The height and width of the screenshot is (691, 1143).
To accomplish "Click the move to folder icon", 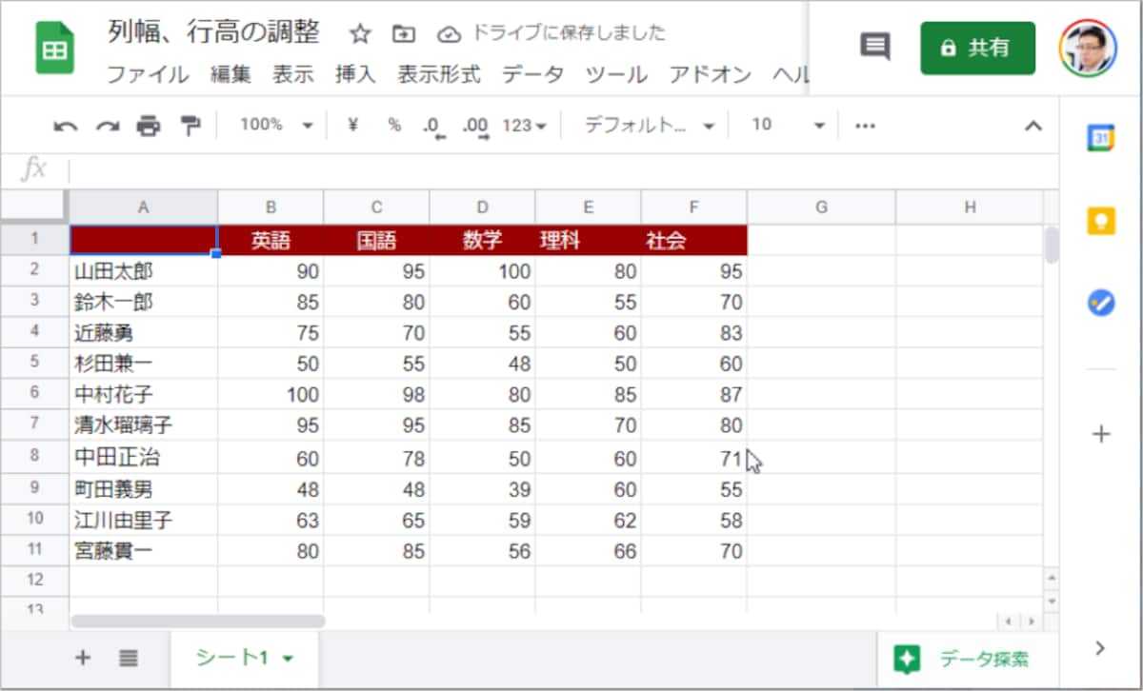I will tap(404, 34).
